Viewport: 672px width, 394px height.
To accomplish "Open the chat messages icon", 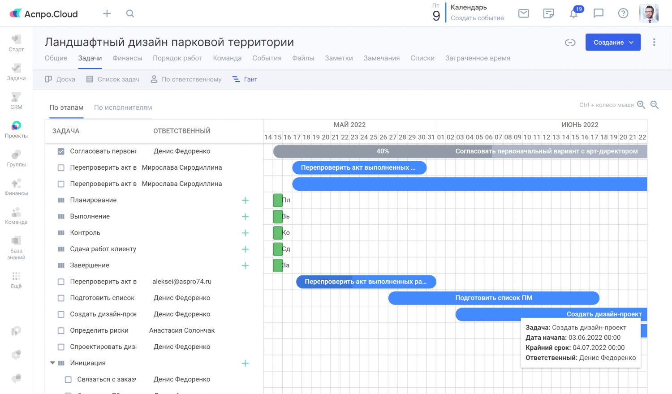I will click(x=598, y=13).
